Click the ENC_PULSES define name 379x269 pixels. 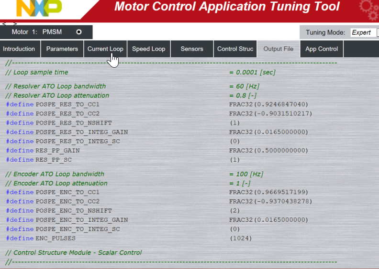tap(56, 238)
